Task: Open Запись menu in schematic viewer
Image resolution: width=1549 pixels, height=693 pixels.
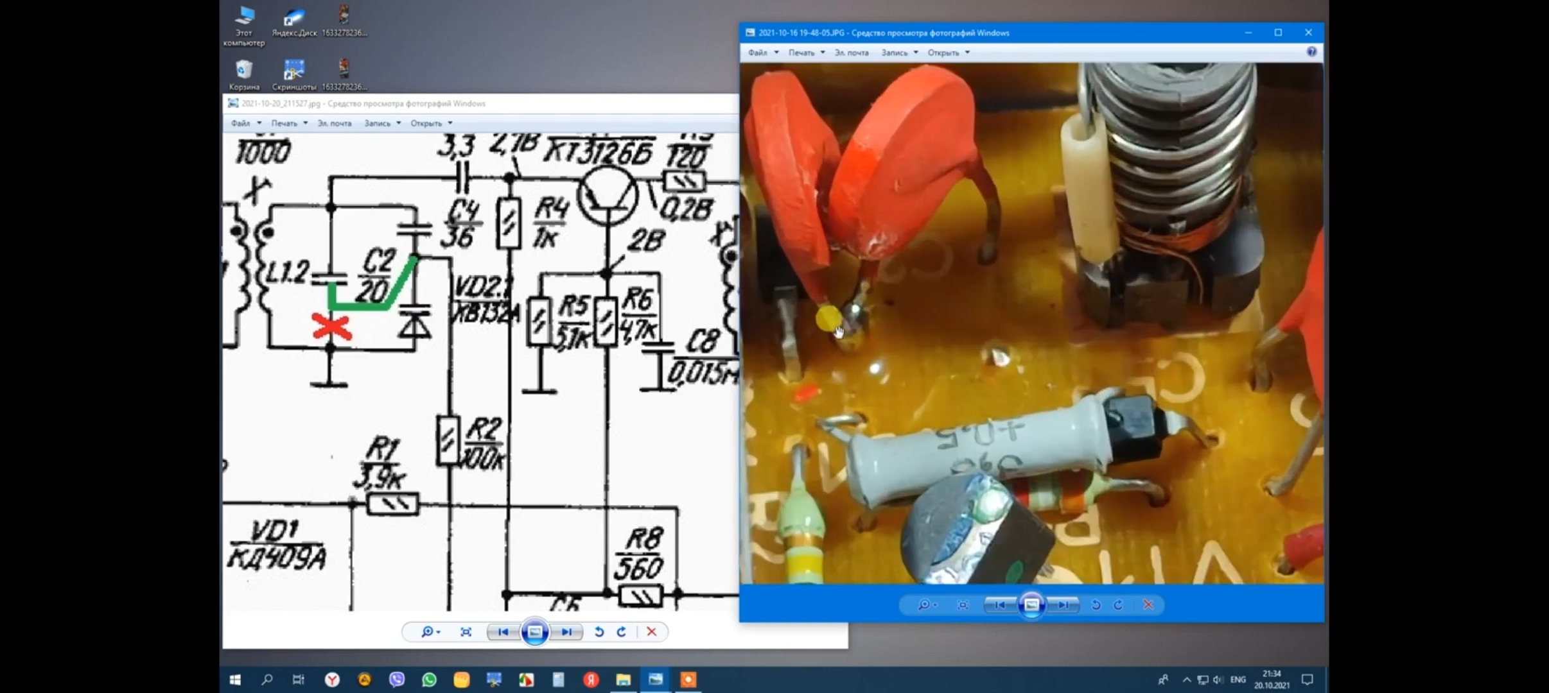Action: click(x=378, y=123)
